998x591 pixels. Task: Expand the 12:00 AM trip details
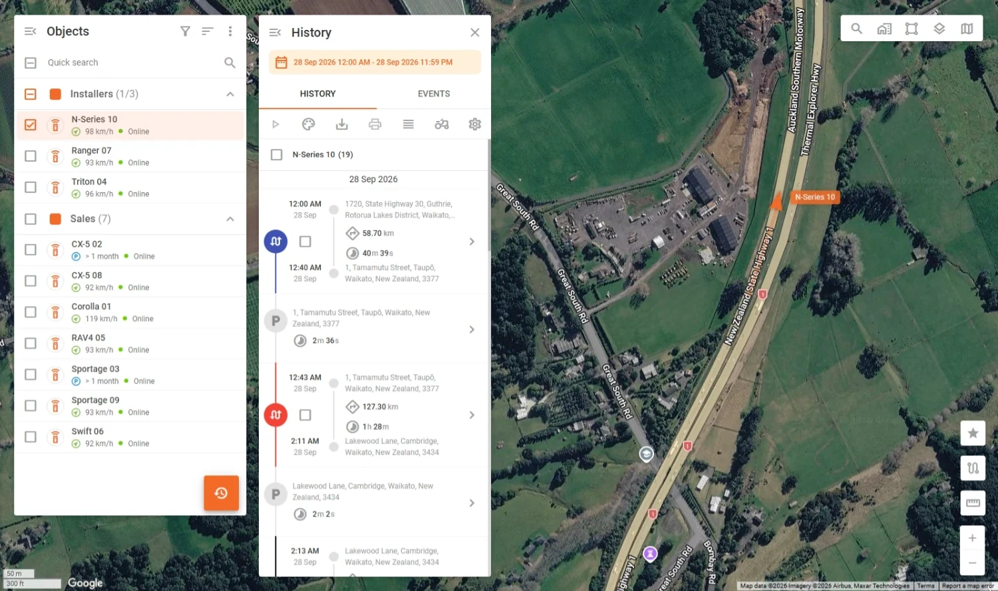pos(472,242)
